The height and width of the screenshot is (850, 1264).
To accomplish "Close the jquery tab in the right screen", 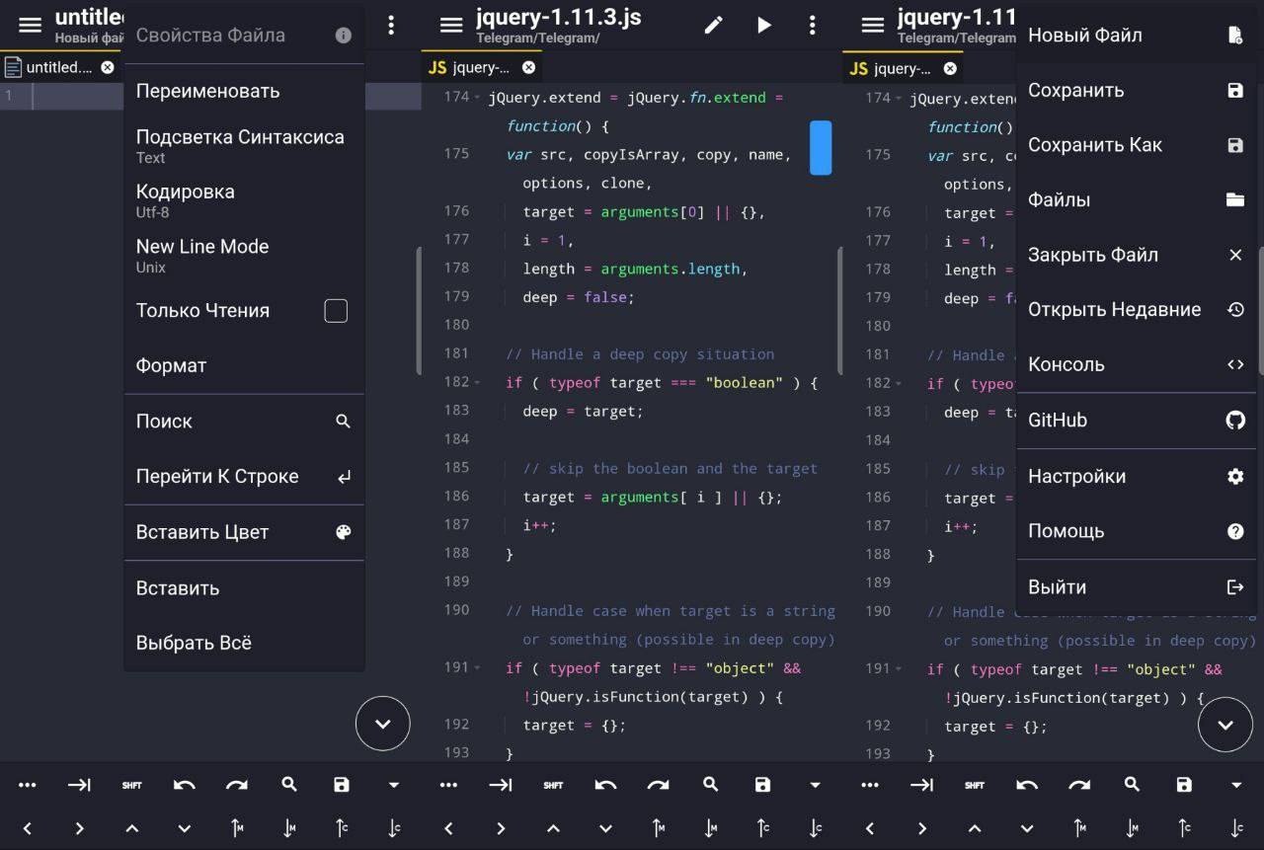I will (950, 68).
